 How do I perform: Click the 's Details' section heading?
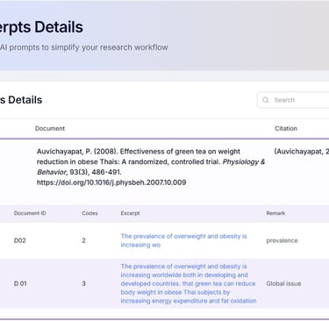(x=21, y=100)
